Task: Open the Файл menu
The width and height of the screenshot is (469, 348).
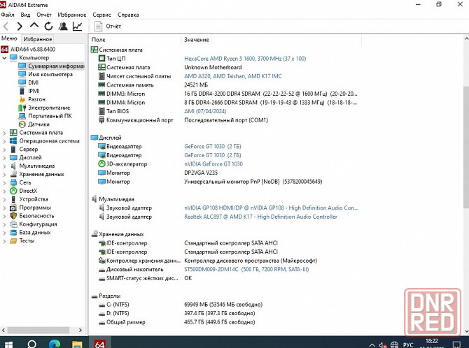Action: [x=8, y=15]
